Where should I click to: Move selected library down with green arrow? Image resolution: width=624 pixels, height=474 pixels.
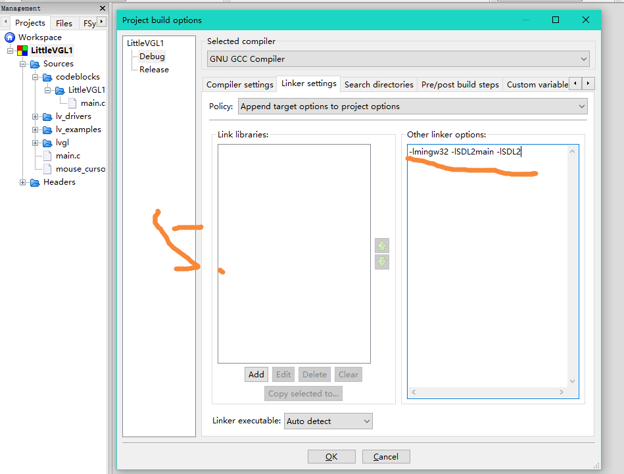[381, 262]
